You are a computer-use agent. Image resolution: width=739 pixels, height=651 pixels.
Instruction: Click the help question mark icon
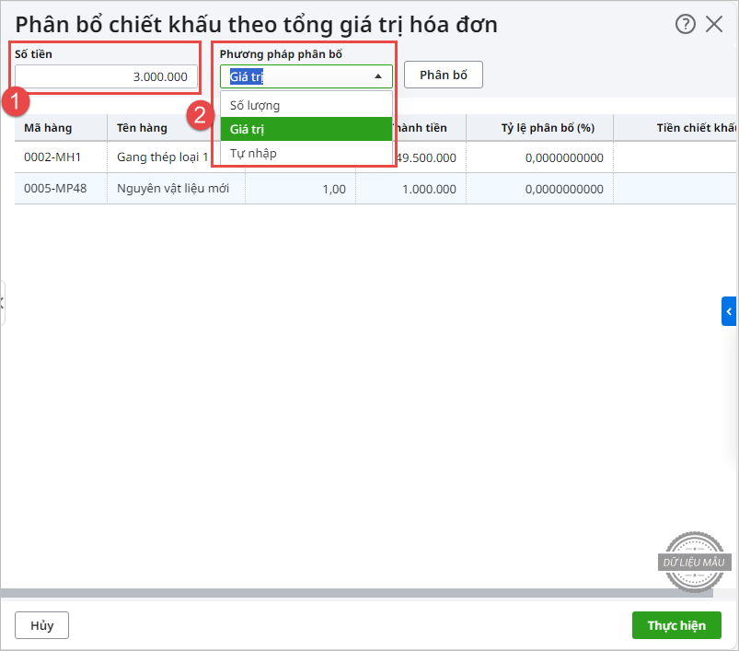click(685, 25)
